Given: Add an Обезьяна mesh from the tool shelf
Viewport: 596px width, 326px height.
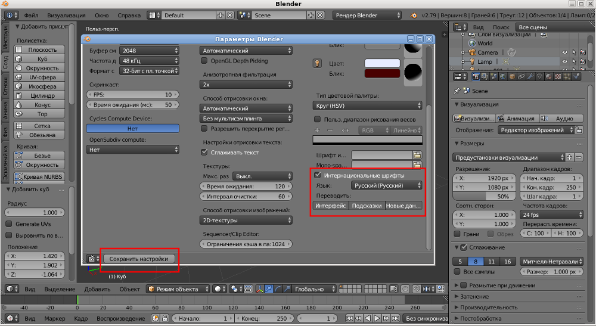Looking at the screenshot, I should click(39, 135).
